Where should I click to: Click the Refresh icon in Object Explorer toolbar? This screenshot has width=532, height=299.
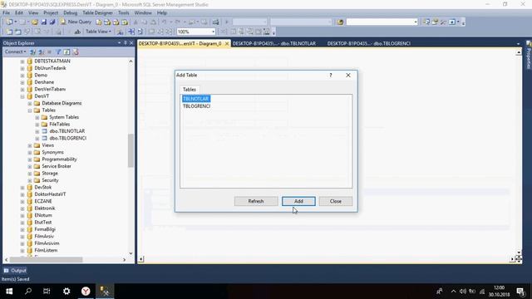pos(66,51)
